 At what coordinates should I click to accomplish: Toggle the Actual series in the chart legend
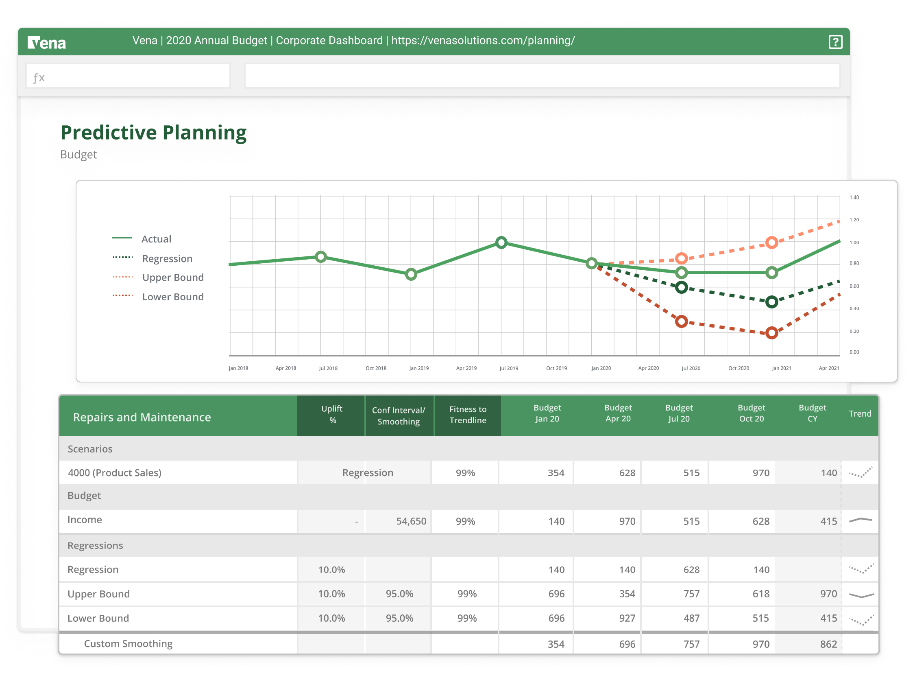coord(156,238)
